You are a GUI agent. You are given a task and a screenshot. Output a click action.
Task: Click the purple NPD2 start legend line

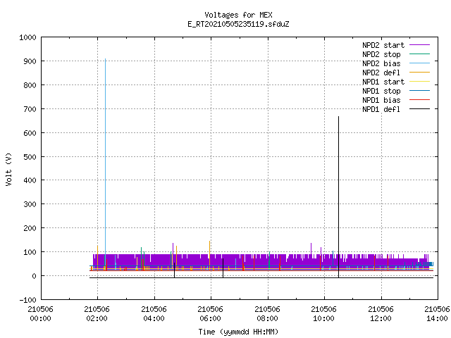tap(420, 45)
